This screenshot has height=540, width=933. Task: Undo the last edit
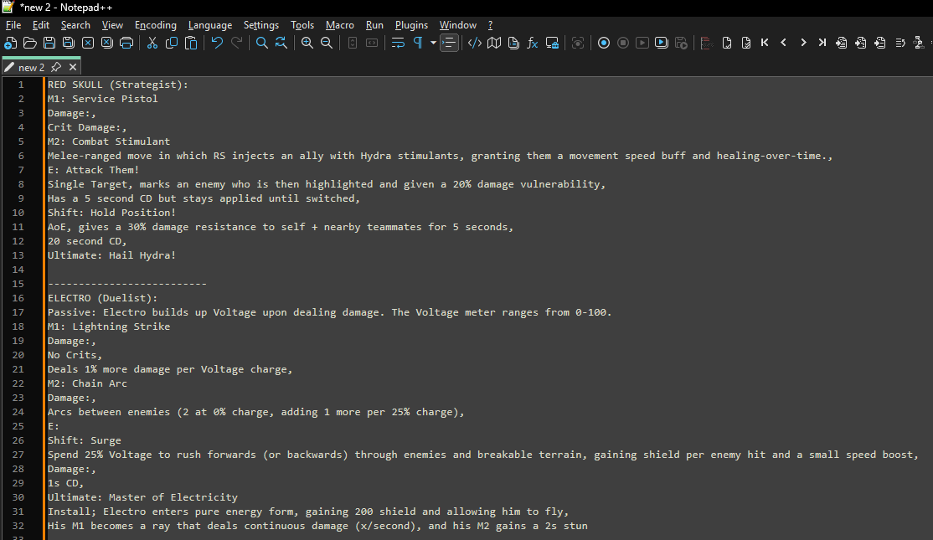[x=217, y=43]
